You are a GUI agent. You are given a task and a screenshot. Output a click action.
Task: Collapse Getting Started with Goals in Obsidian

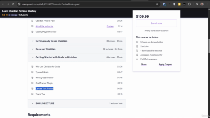point(77,57)
